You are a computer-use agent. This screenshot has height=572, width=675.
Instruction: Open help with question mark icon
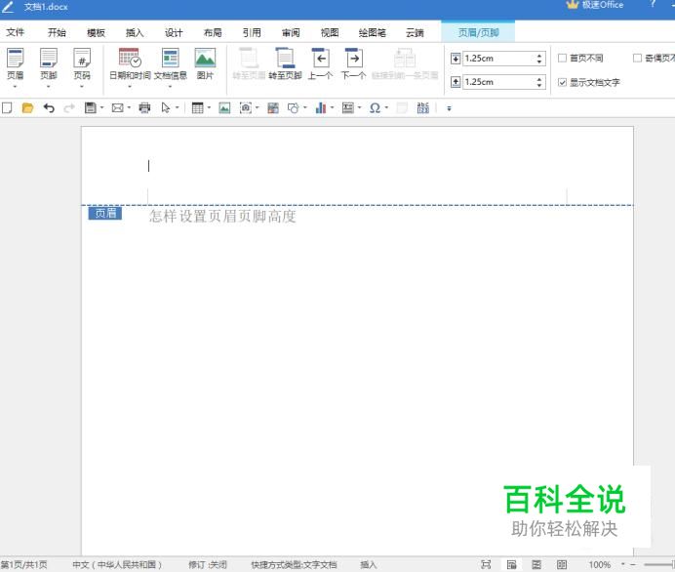point(653,4)
